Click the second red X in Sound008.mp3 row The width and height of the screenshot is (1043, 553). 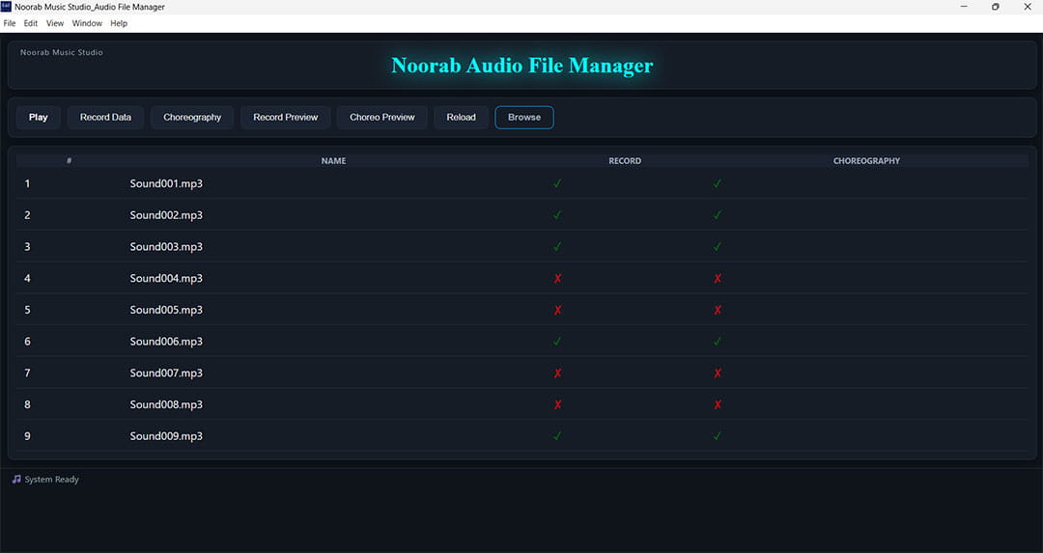point(717,404)
